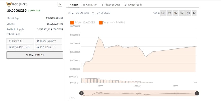Click the Sep 27 x-axis label

138,85
